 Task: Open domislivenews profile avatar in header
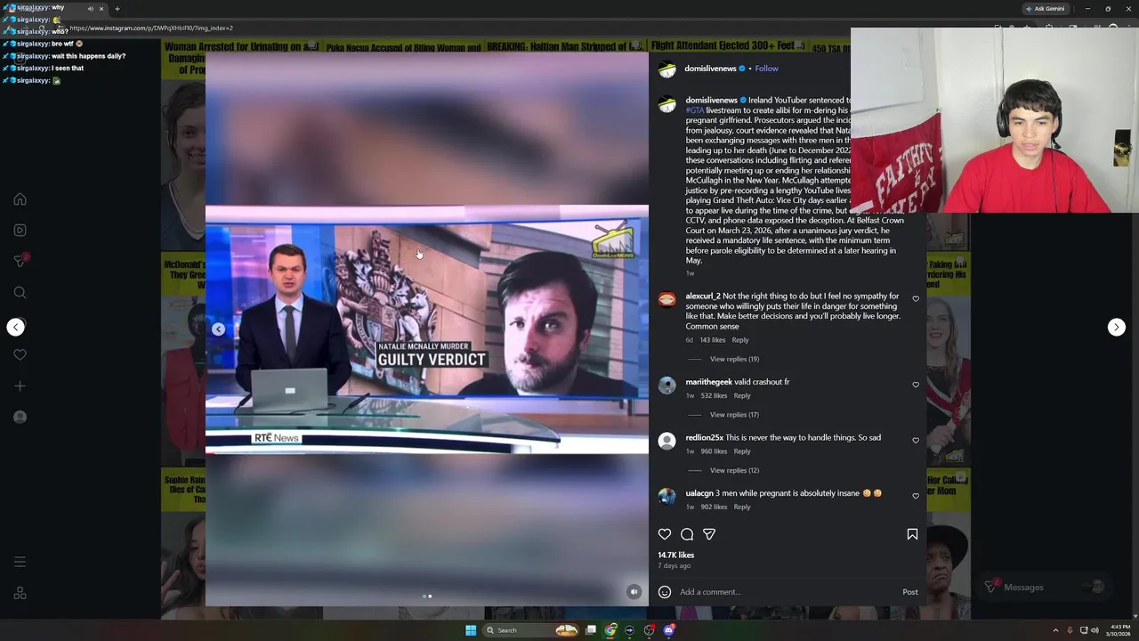click(x=666, y=69)
